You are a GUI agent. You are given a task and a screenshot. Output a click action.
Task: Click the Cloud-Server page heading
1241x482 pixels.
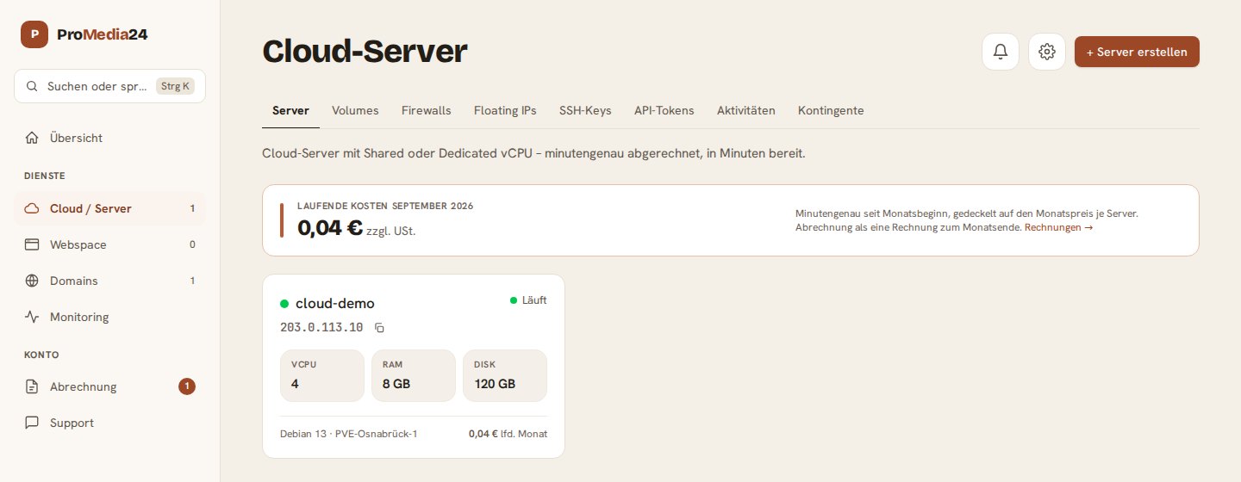[x=365, y=52]
